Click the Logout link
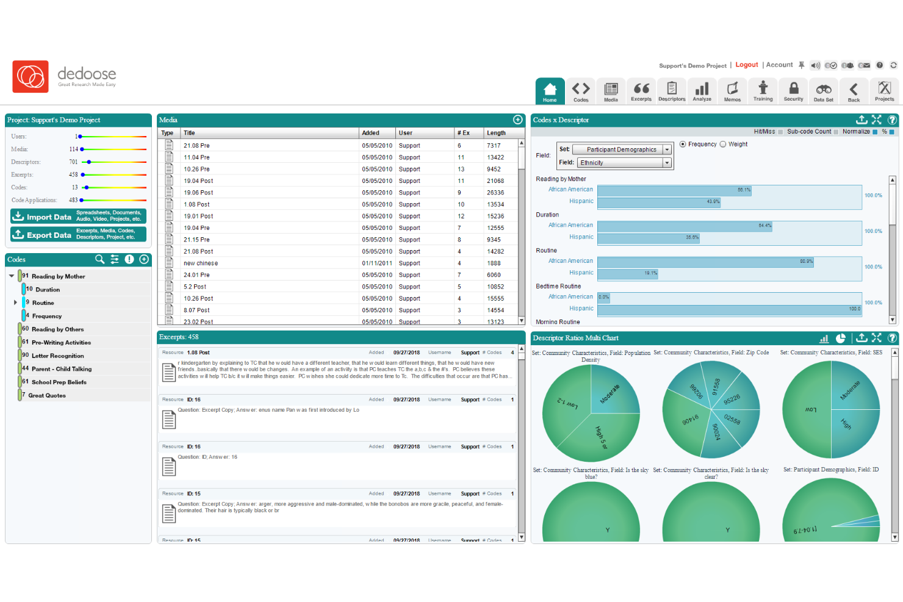The image size is (903, 602). click(747, 65)
